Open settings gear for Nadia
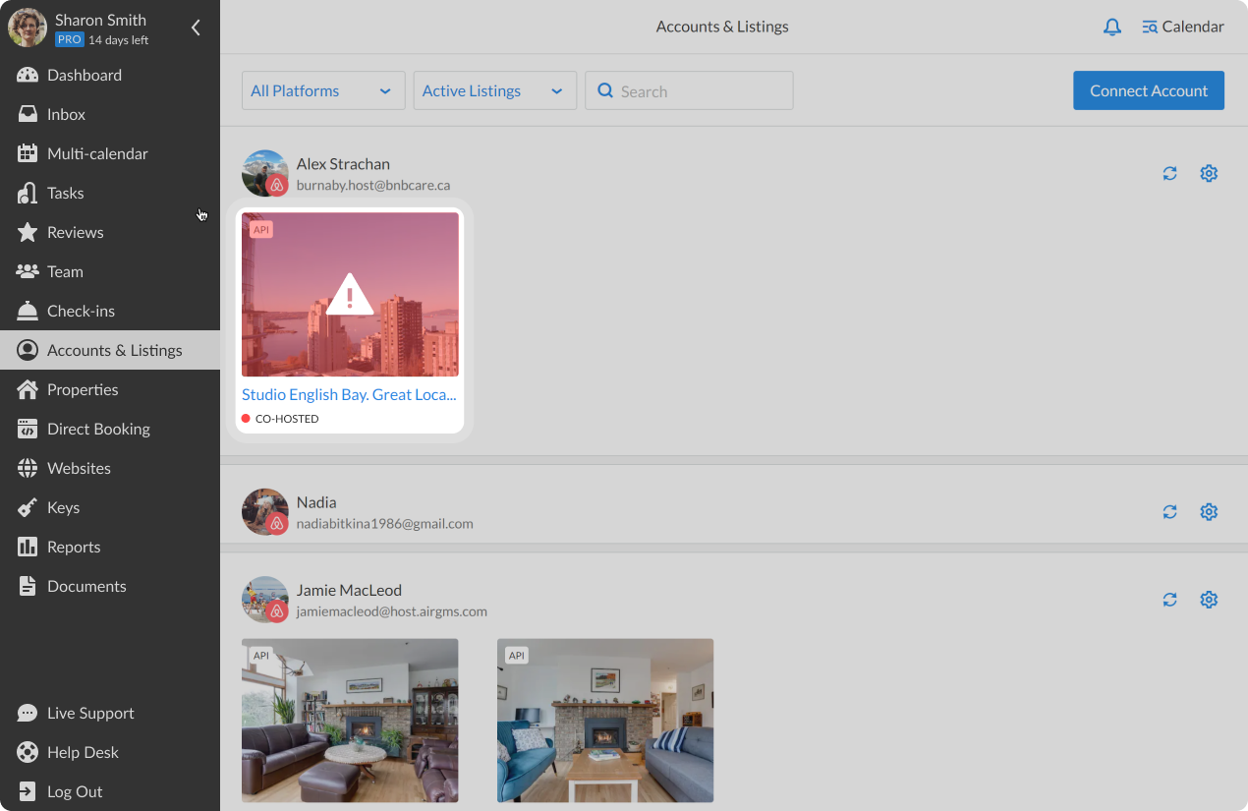The height and width of the screenshot is (811, 1248). [x=1209, y=512]
